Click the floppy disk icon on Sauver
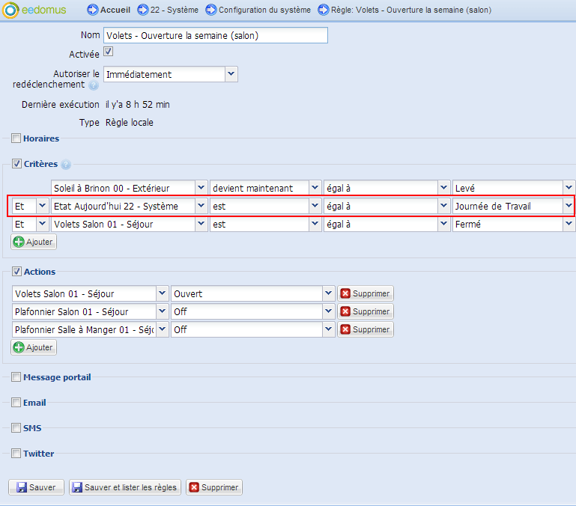Image resolution: width=576 pixels, height=506 pixels. click(22, 487)
